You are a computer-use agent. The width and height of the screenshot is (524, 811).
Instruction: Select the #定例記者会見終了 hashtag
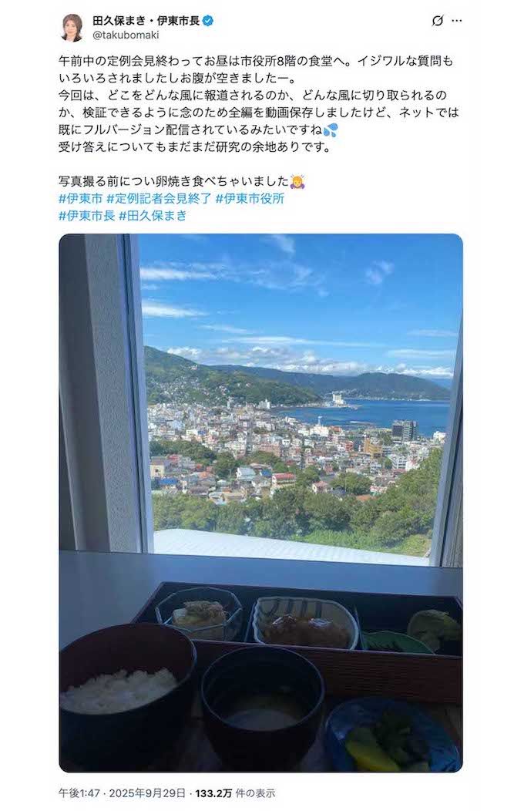159,198
